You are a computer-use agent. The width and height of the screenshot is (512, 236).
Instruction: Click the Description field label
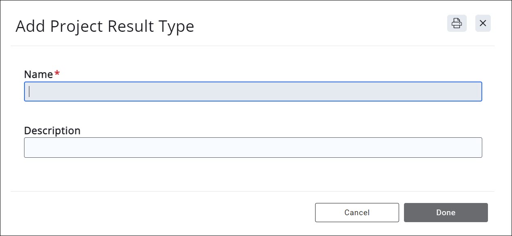tap(52, 130)
